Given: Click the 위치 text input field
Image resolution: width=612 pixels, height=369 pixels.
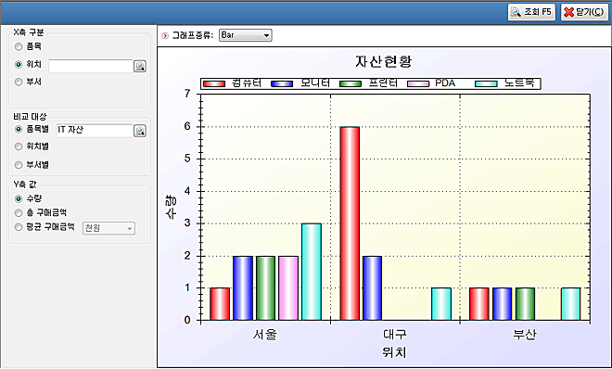Looking at the screenshot, I should click(x=91, y=66).
